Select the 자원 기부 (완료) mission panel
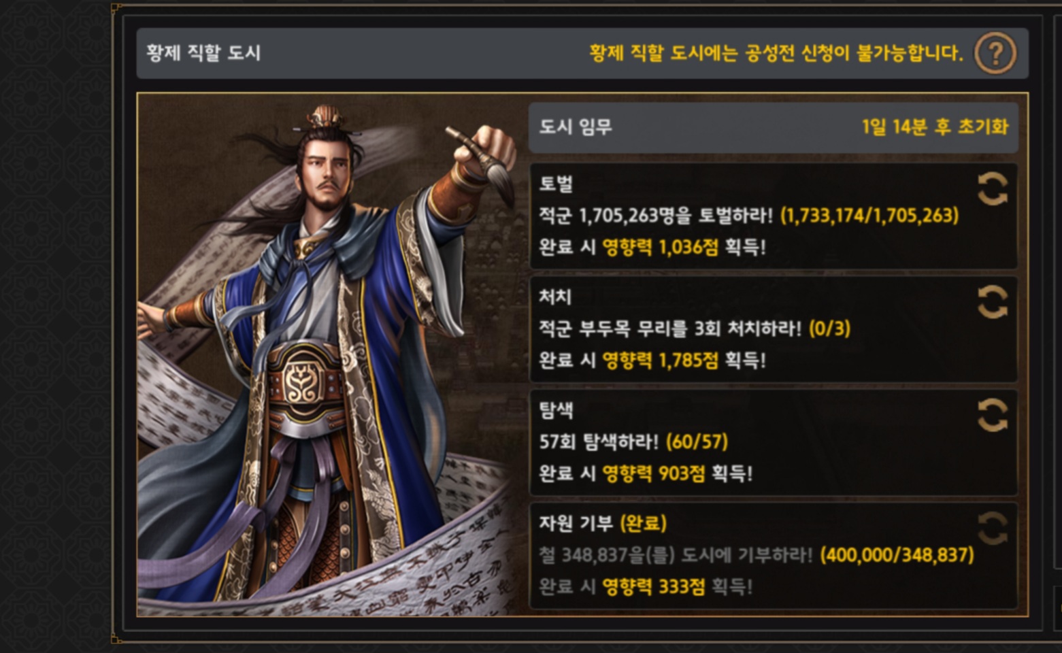Screen dimensions: 1062x653 click(774, 555)
